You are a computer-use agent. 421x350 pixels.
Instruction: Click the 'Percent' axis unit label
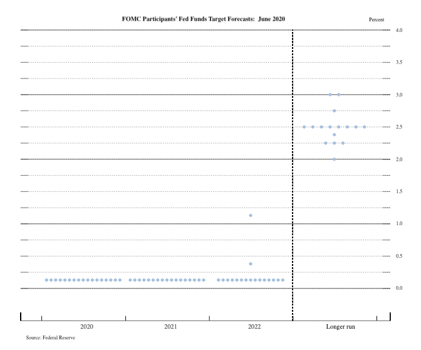[x=377, y=20]
